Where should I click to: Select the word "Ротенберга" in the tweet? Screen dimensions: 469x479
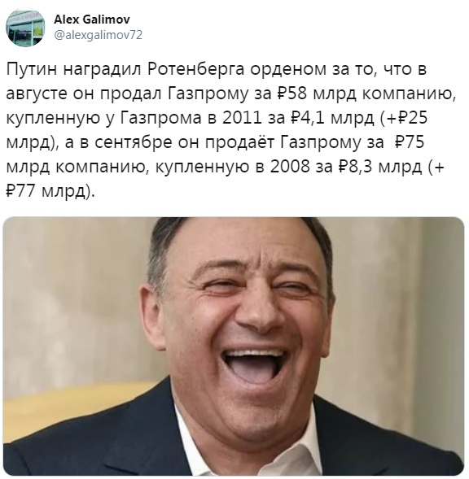click(195, 70)
